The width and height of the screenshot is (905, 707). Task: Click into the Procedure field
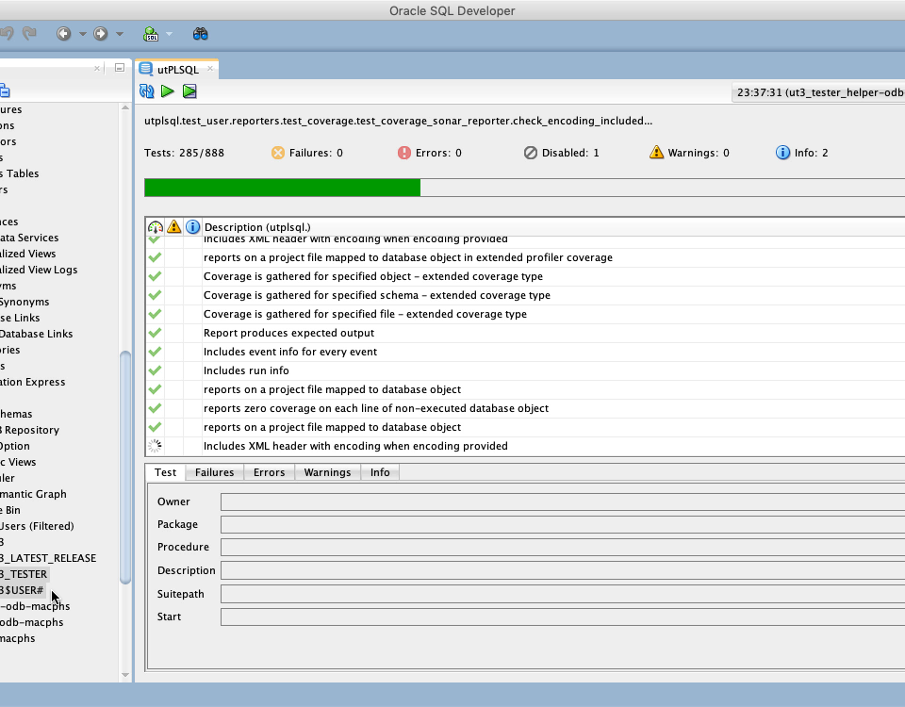(563, 547)
